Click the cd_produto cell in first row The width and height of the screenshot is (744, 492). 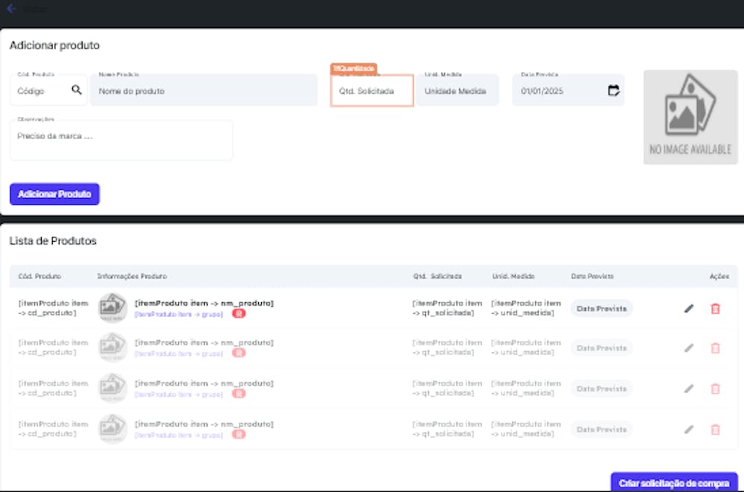point(53,307)
